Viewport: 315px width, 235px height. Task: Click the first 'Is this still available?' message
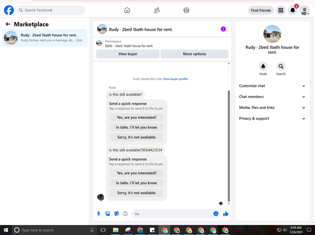(x=125, y=94)
